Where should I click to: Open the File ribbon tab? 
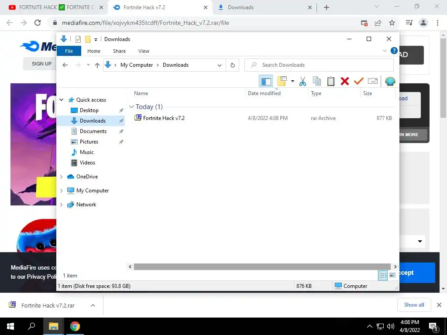[x=69, y=51]
